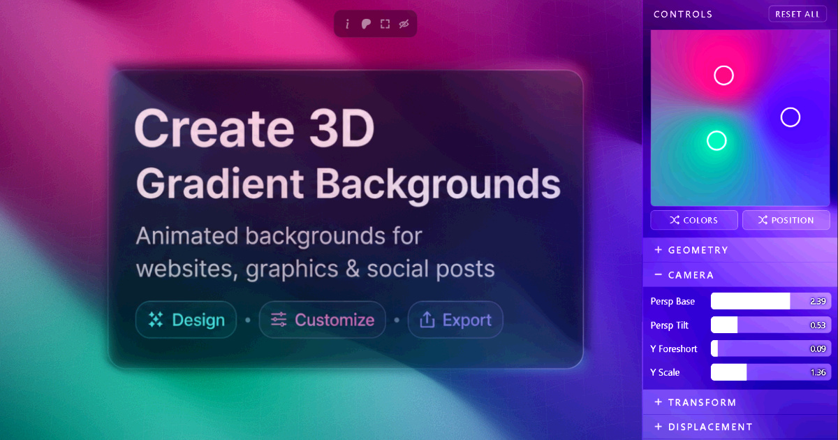Toggle fullscreen with the dashed frame icon

coord(385,24)
